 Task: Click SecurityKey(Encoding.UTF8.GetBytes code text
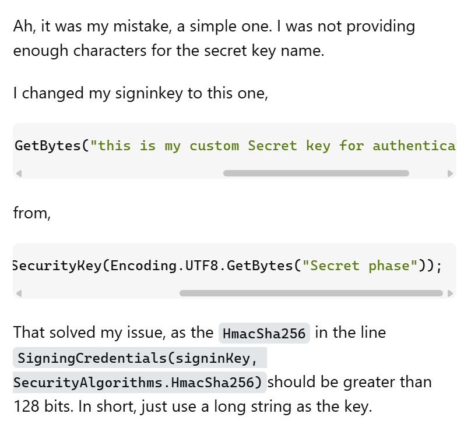point(153,266)
